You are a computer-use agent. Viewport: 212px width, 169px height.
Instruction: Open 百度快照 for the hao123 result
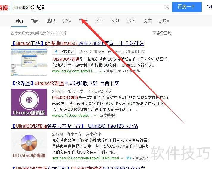coord(142,158)
